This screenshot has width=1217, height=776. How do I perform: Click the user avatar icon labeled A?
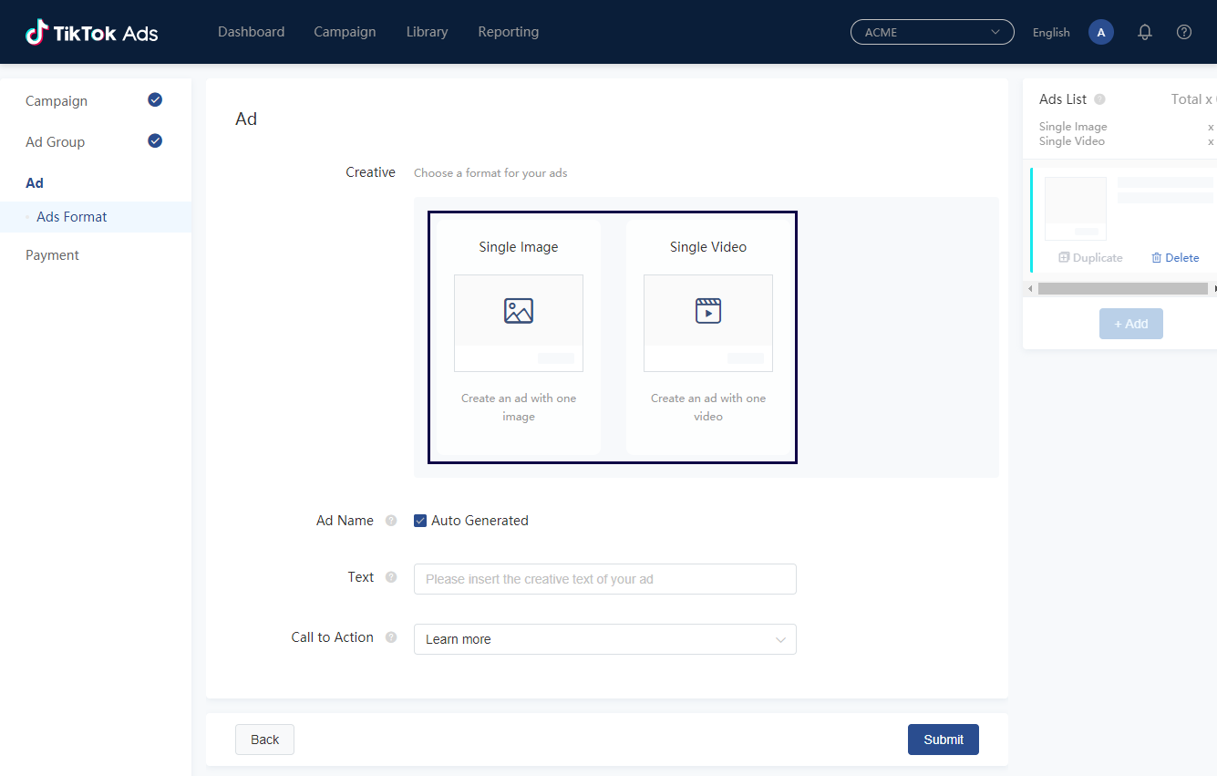point(1100,32)
